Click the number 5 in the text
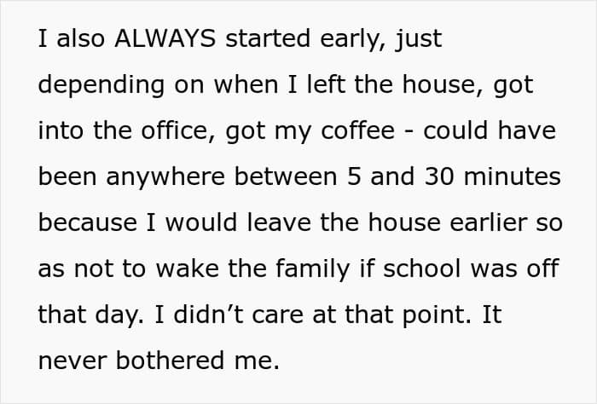 (x=354, y=177)
